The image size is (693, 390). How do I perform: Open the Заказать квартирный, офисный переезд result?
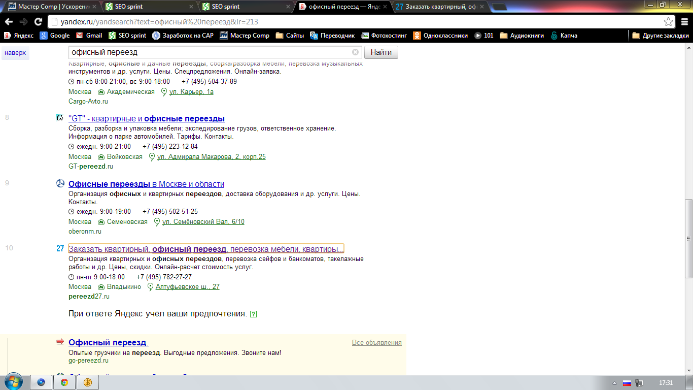click(206, 249)
